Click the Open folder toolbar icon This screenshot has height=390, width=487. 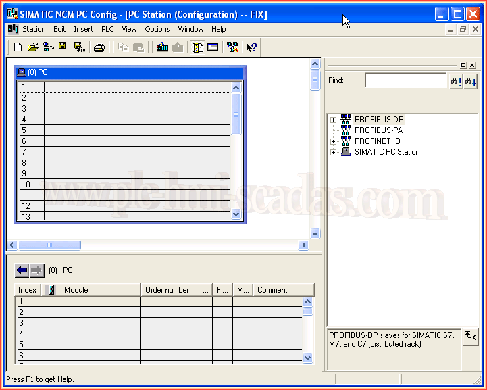32,47
